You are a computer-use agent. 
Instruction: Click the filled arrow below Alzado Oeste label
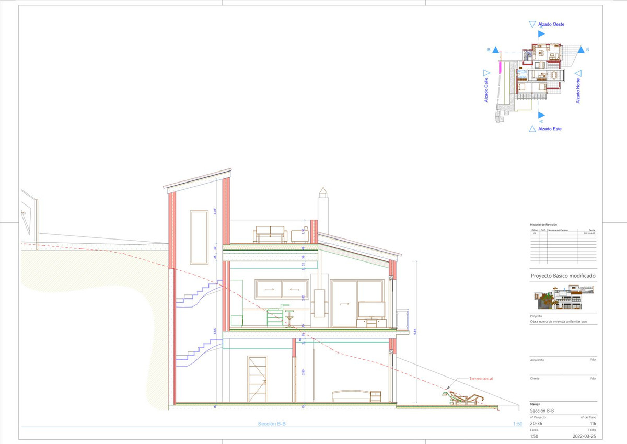pos(541,33)
